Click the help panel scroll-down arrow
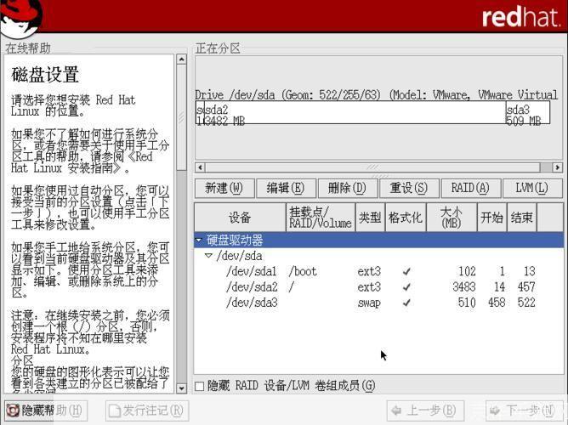The width and height of the screenshot is (568, 425). 181,388
